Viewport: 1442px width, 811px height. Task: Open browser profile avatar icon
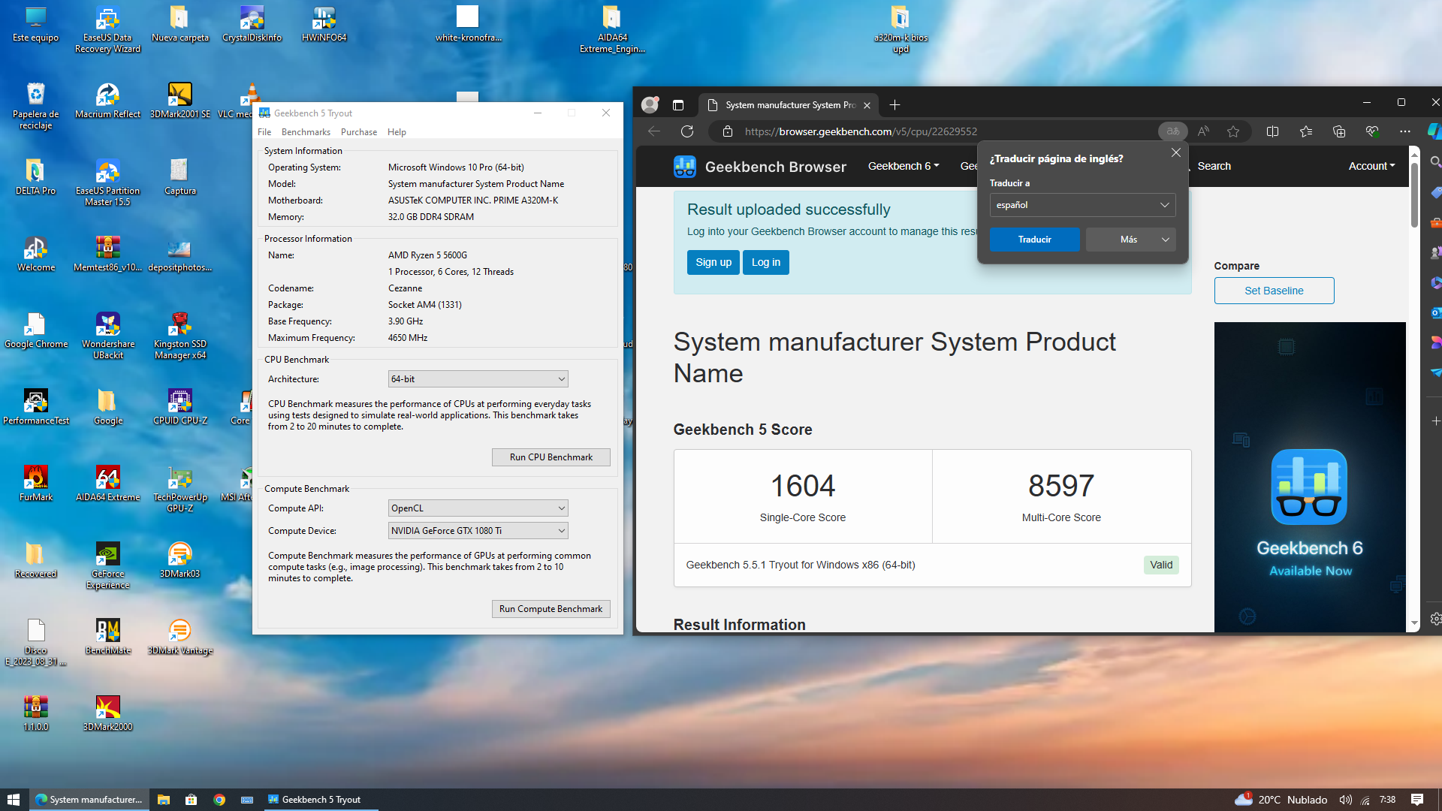pyautogui.click(x=650, y=105)
